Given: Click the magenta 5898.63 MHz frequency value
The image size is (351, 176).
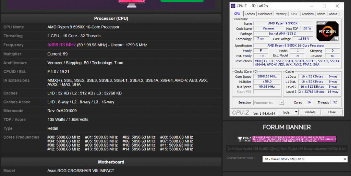Looking at the screenshot, I should (62, 45).
